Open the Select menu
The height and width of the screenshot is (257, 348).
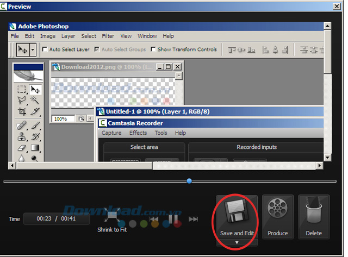tap(89, 36)
